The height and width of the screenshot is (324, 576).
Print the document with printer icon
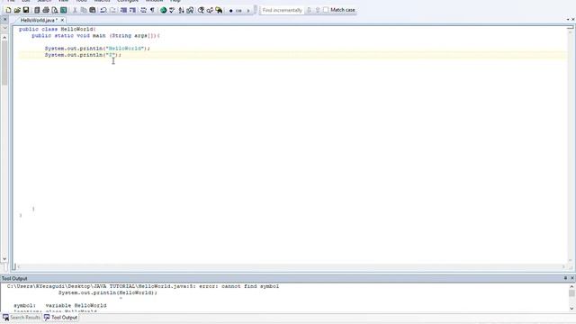pyautogui.click(x=46, y=10)
